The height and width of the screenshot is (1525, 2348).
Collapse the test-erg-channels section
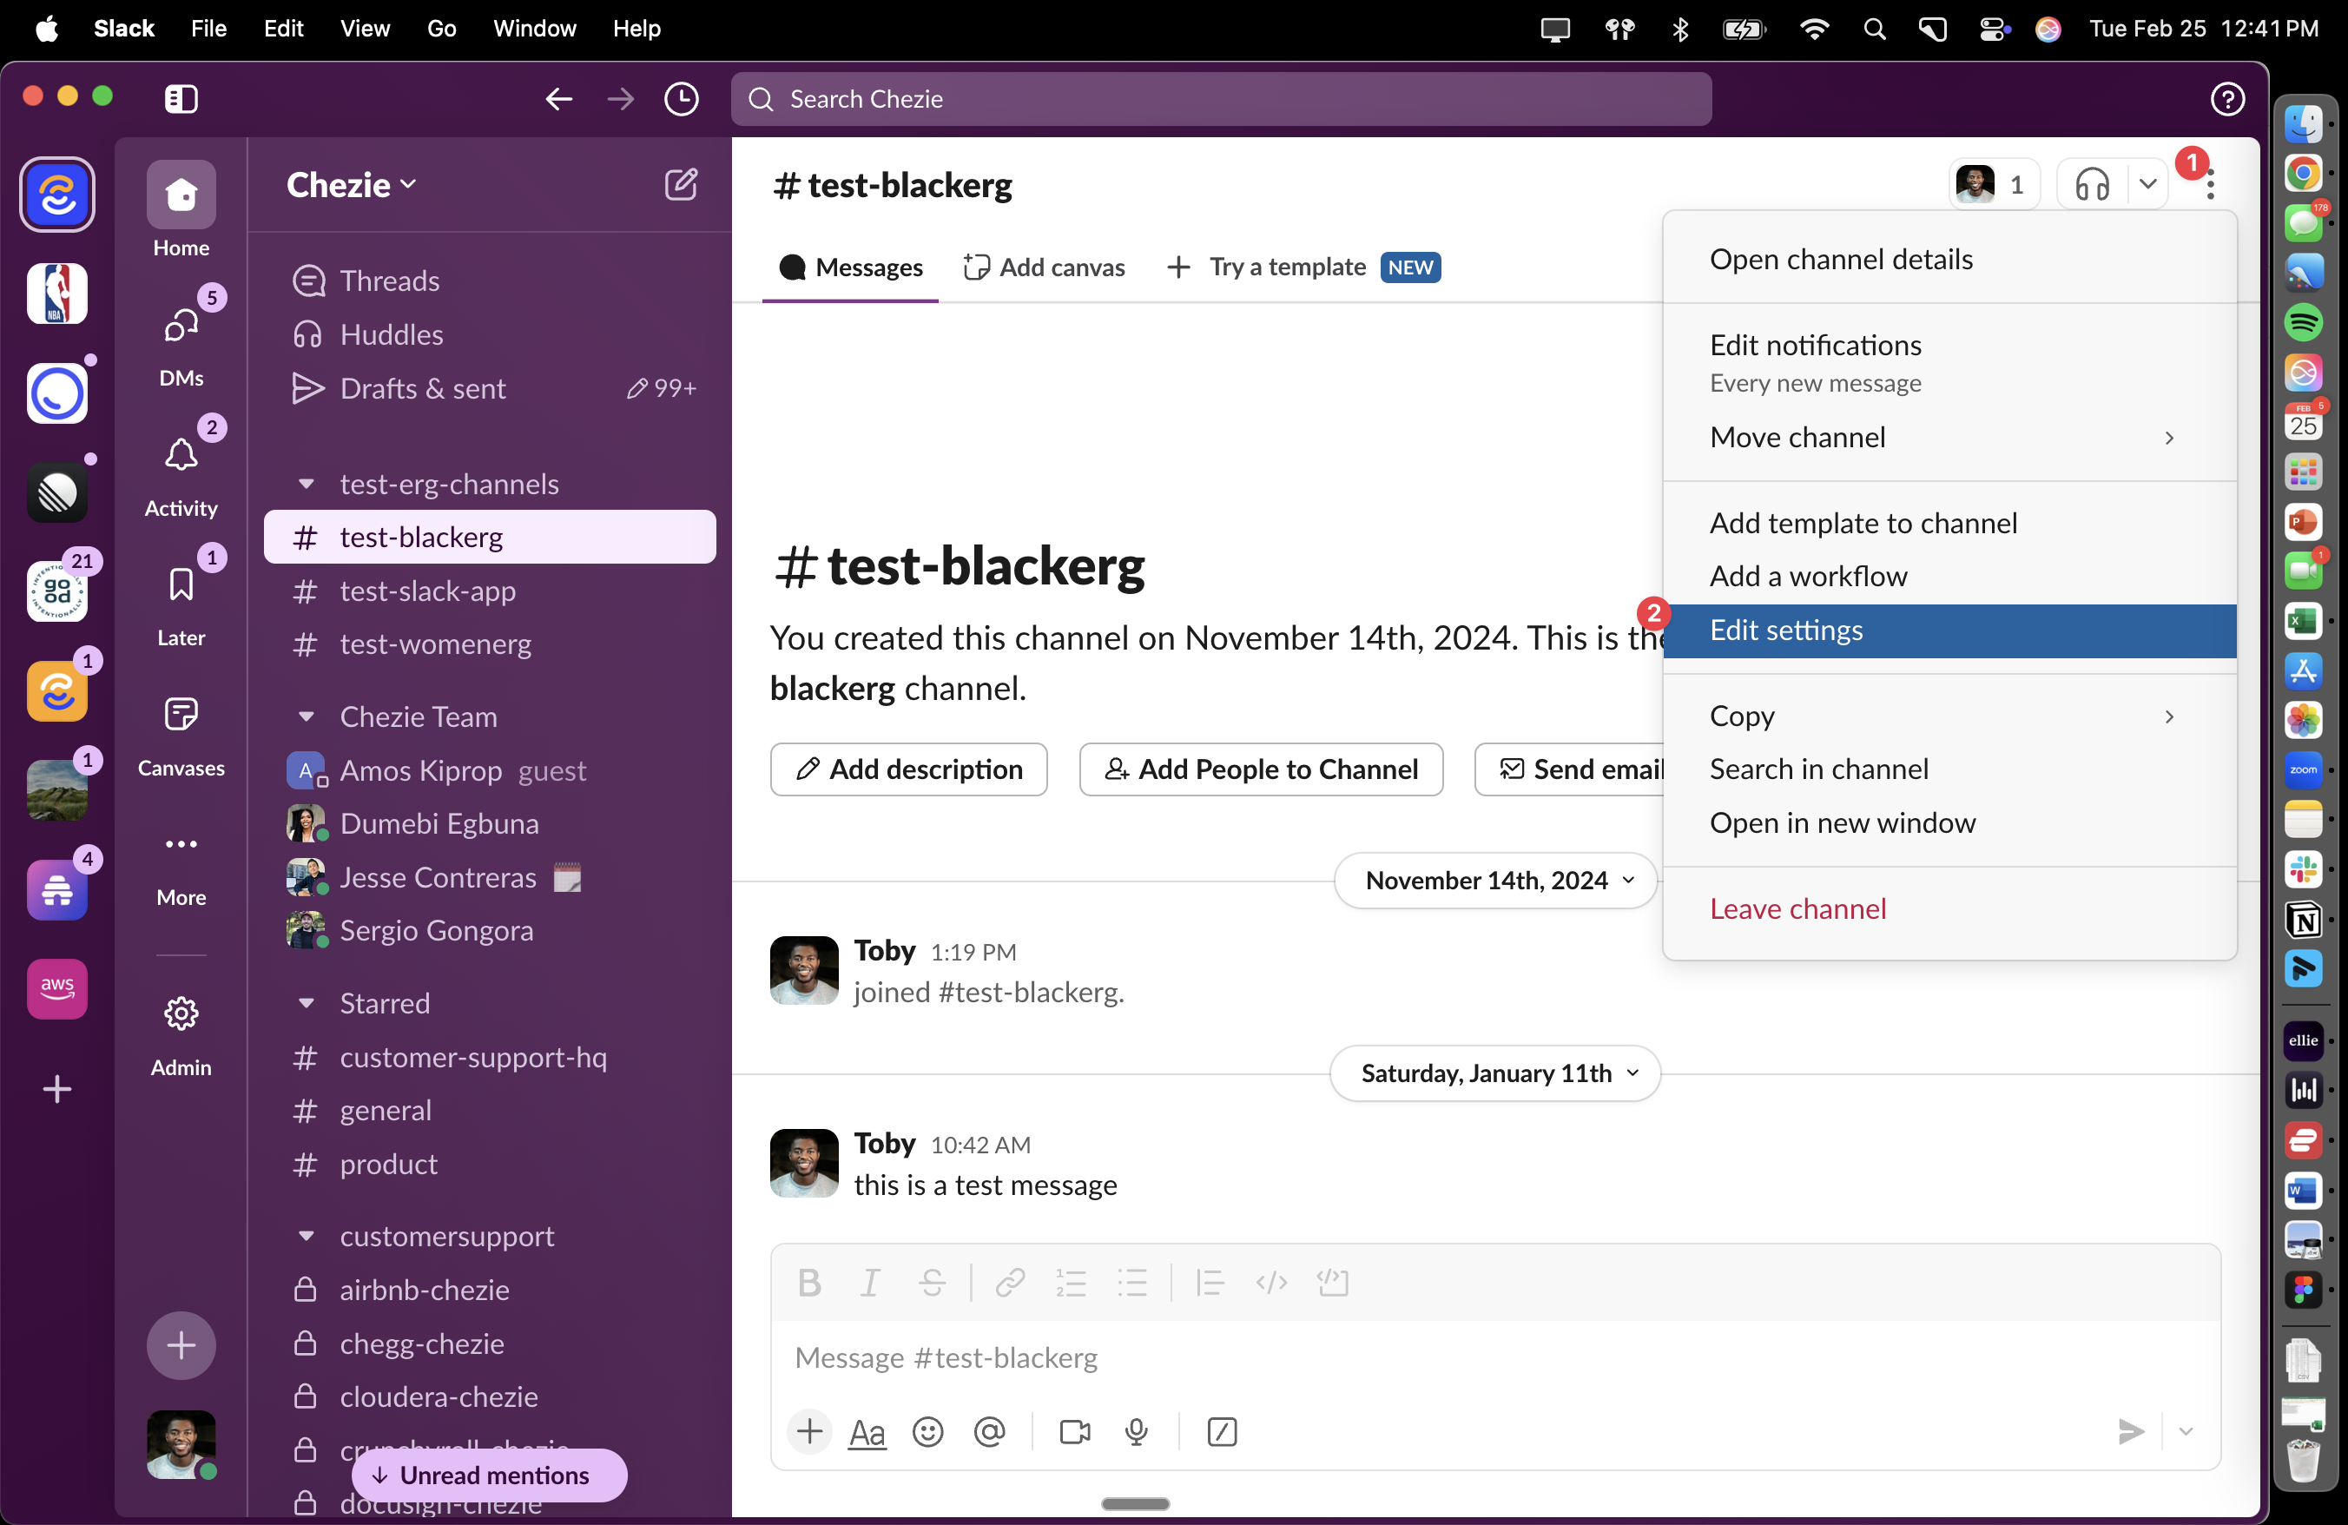[307, 485]
